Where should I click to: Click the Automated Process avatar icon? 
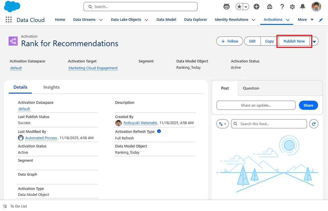21,138
